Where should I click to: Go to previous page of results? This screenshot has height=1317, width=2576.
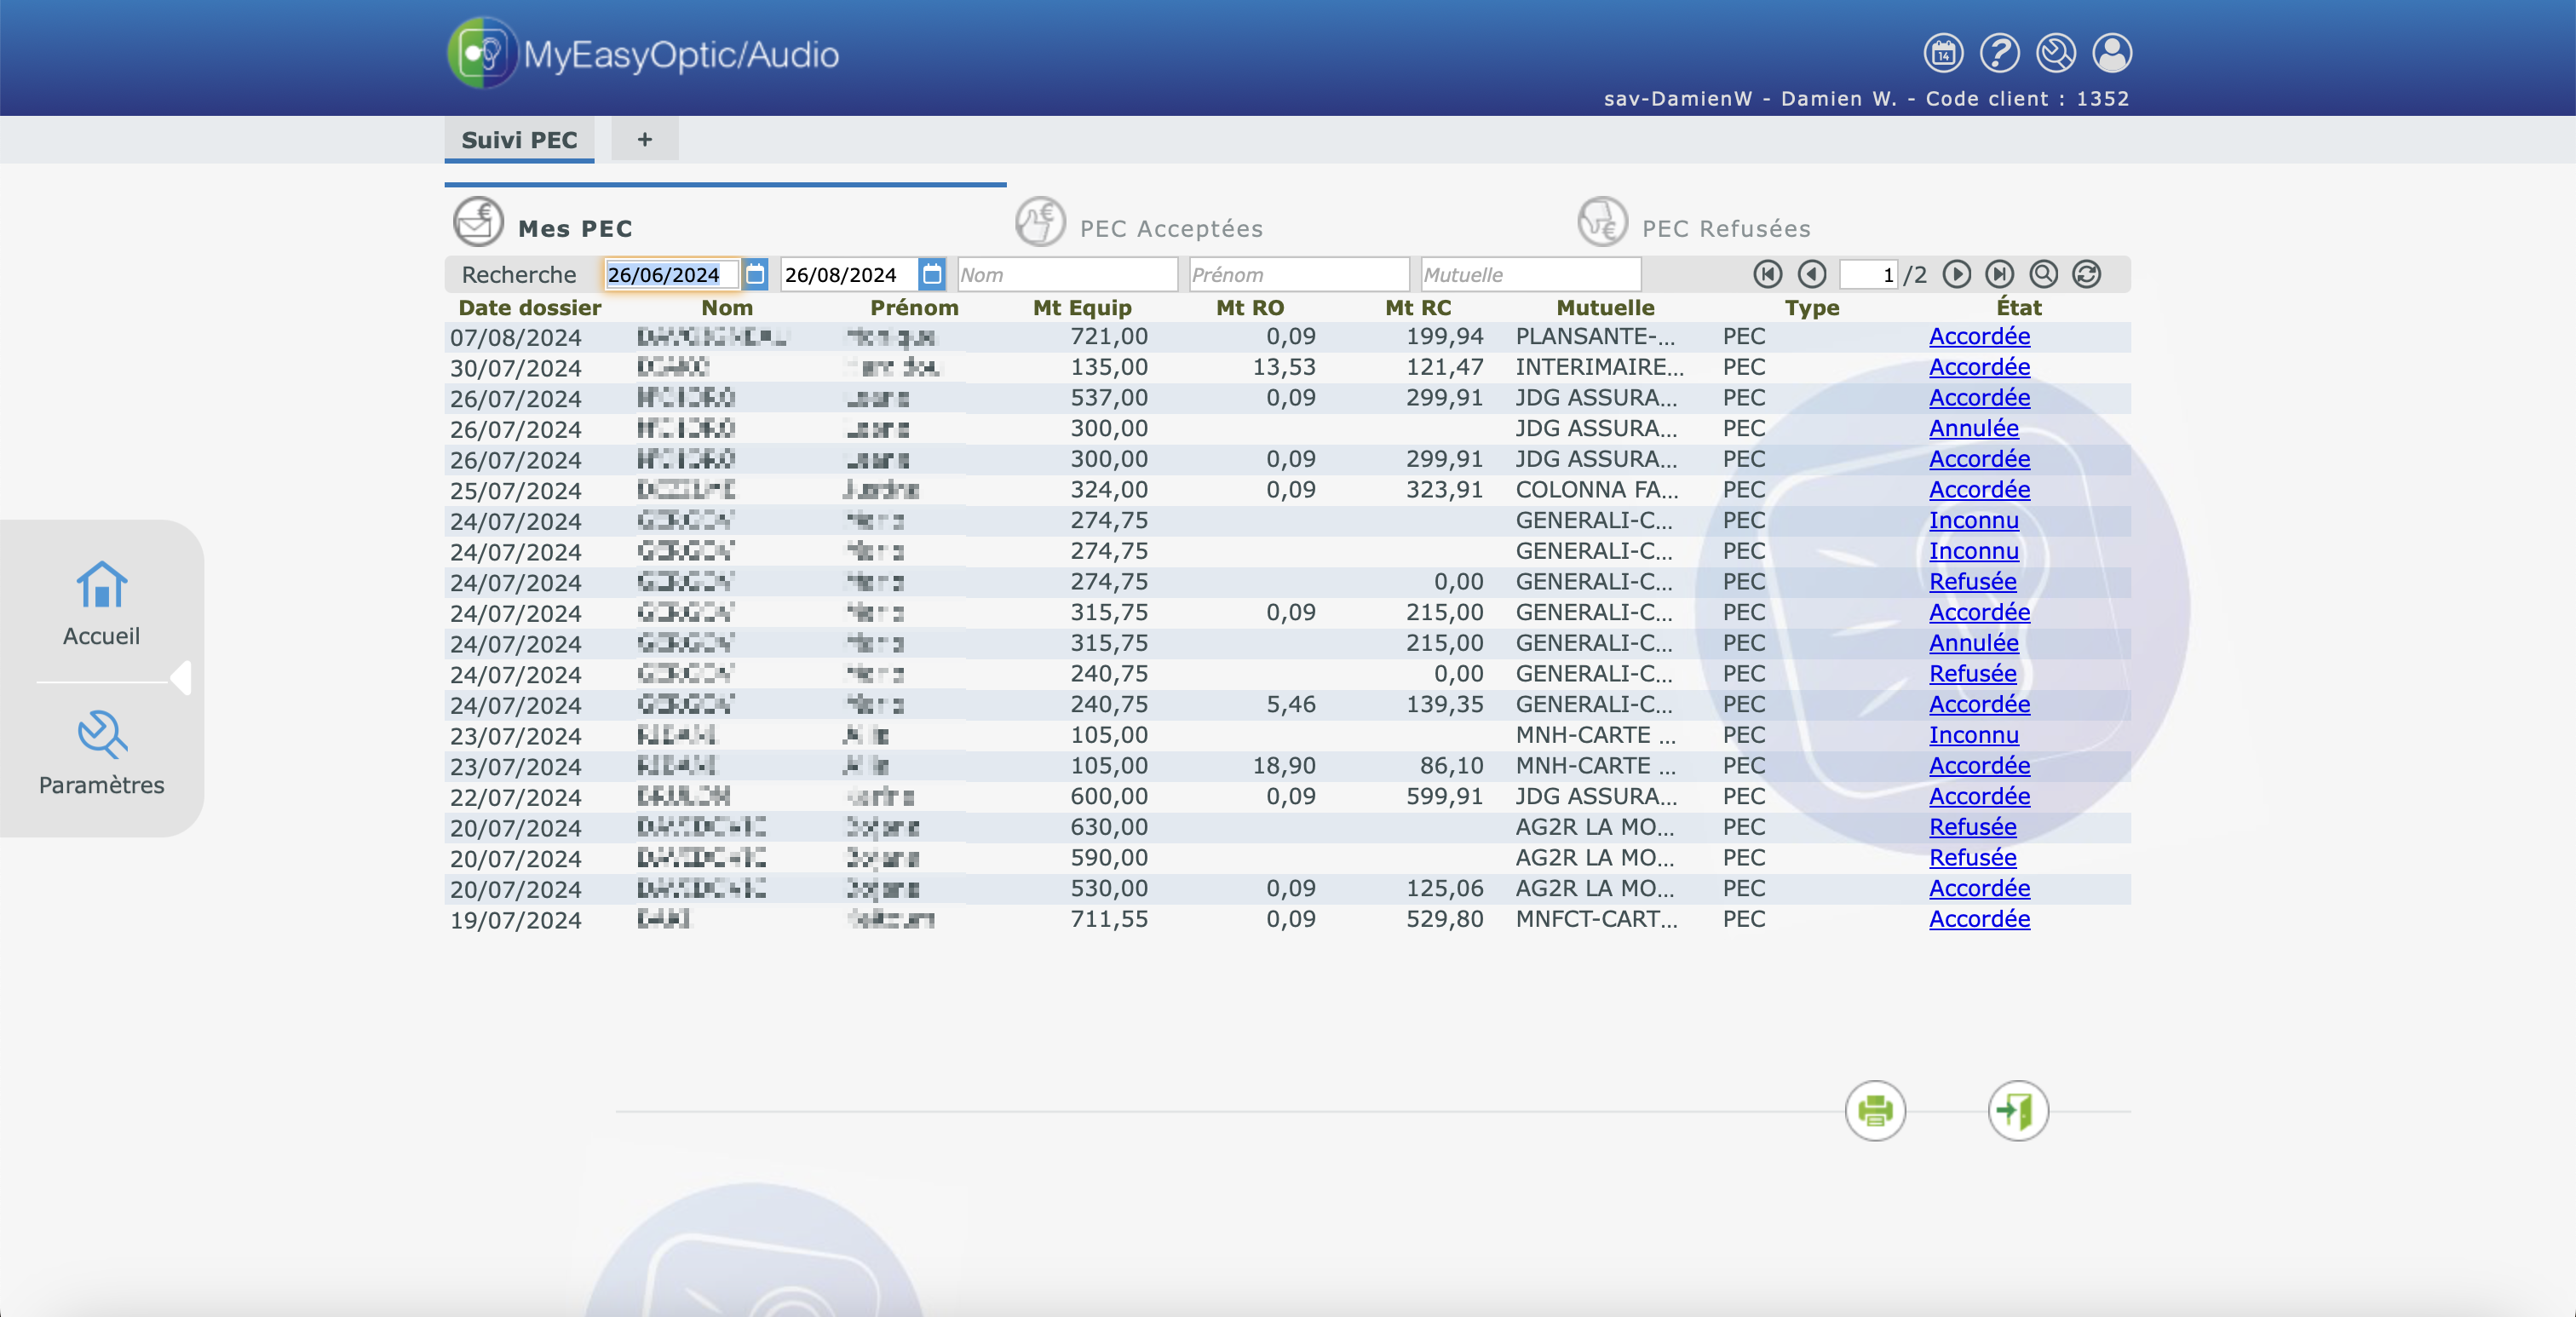click(1812, 274)
